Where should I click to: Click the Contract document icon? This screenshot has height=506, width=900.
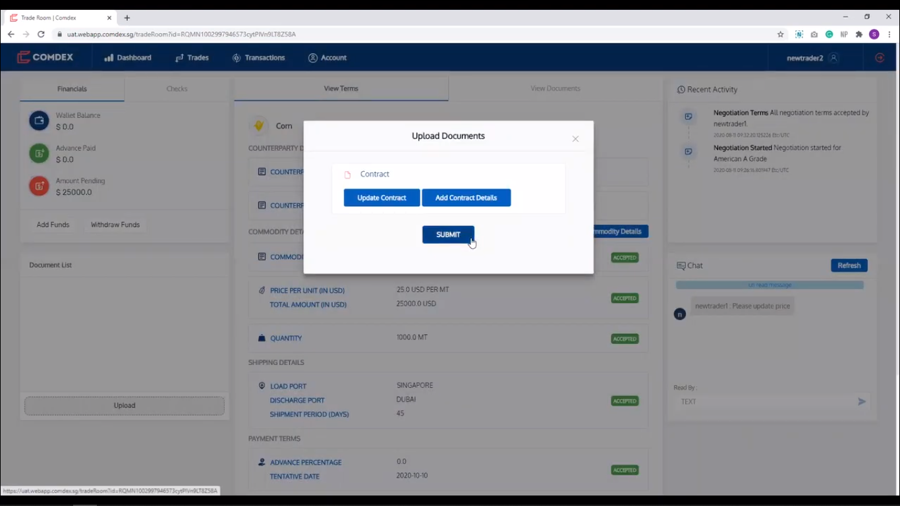coord(348,175)
